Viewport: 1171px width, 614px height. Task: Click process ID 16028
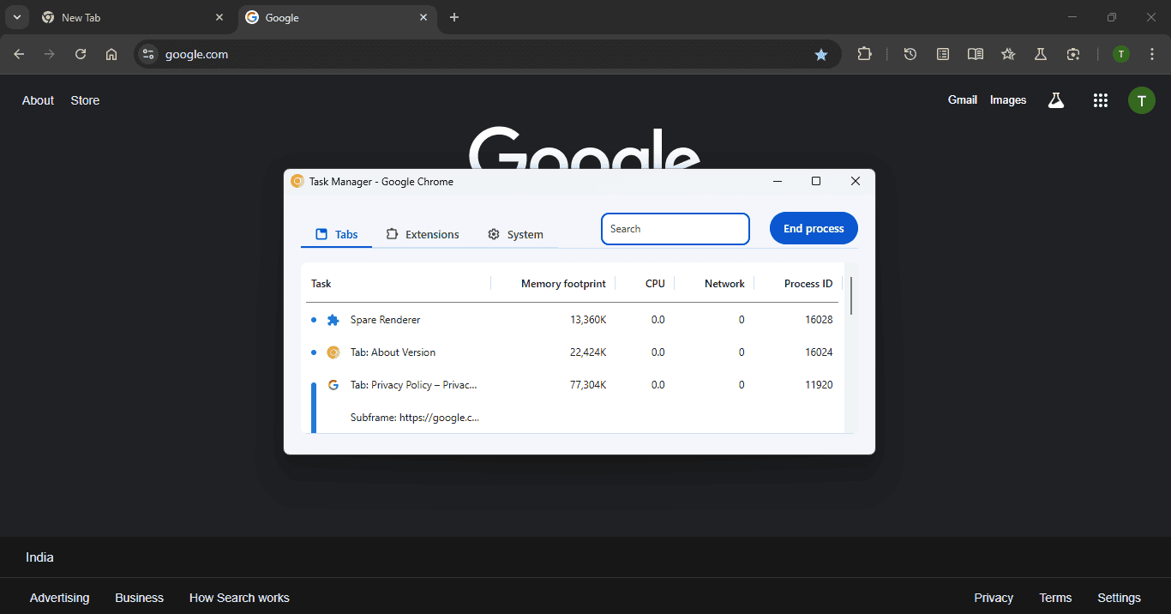coord(819,320)
